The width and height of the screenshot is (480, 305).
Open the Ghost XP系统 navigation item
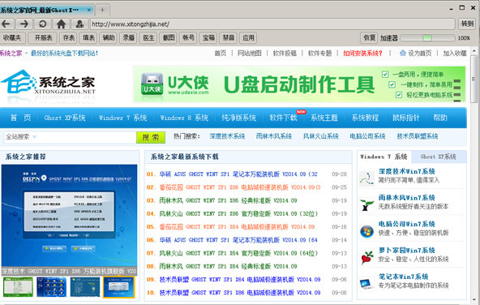tap(65, 118)
